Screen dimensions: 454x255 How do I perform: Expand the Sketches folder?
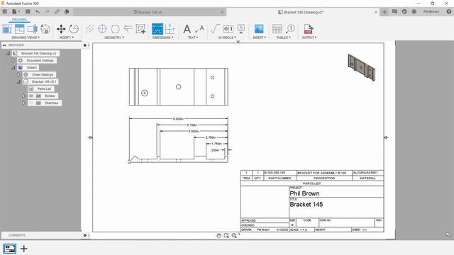click(23, 103)
